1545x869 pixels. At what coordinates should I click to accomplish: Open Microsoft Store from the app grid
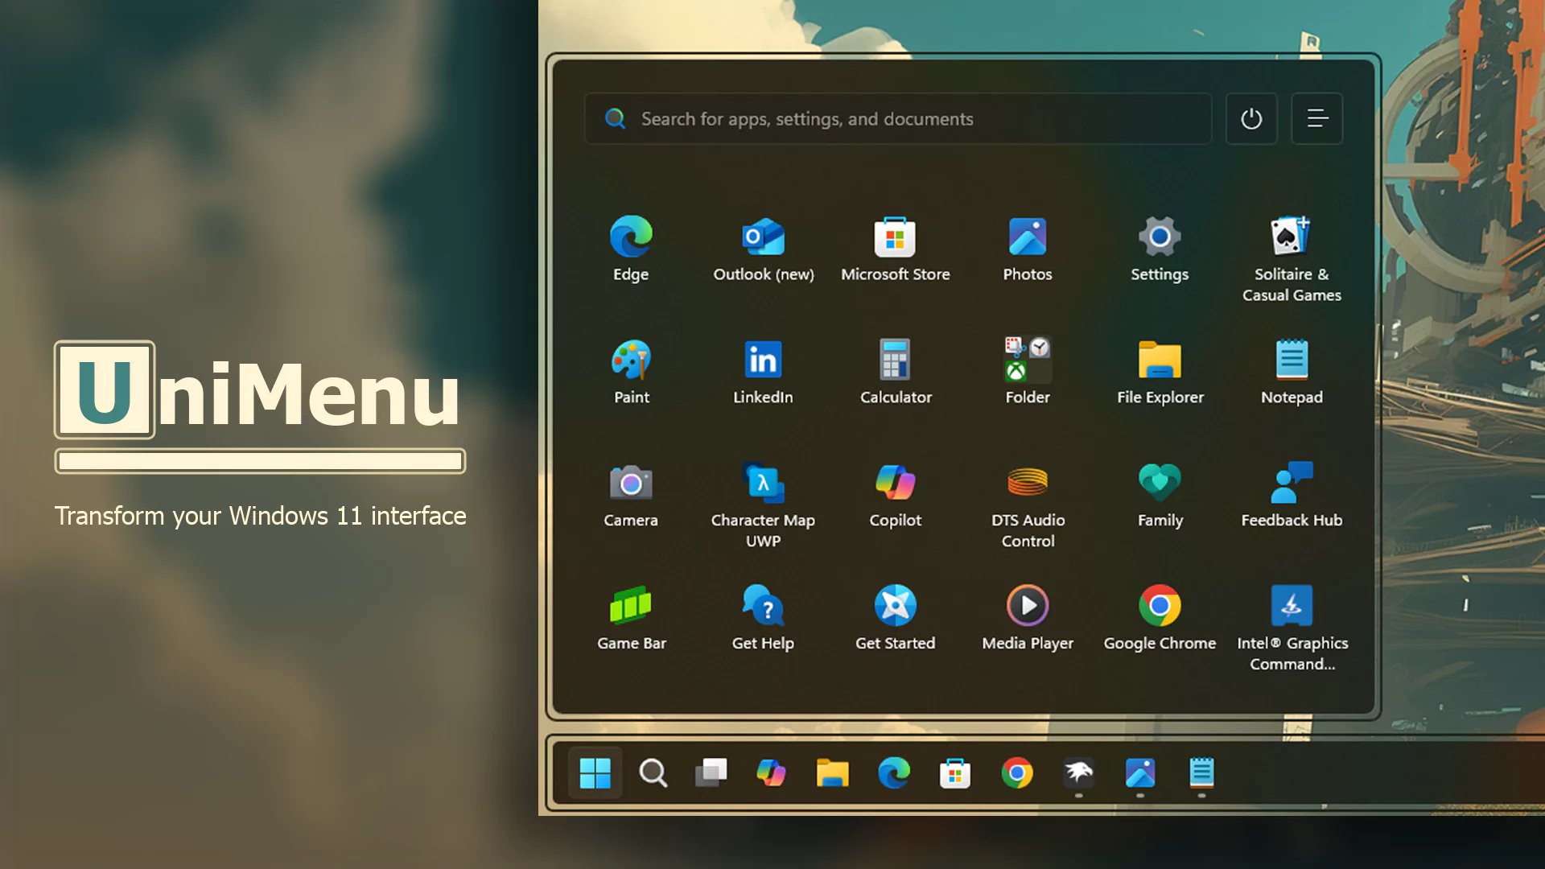pyautogui.click(x=895, y=249)
